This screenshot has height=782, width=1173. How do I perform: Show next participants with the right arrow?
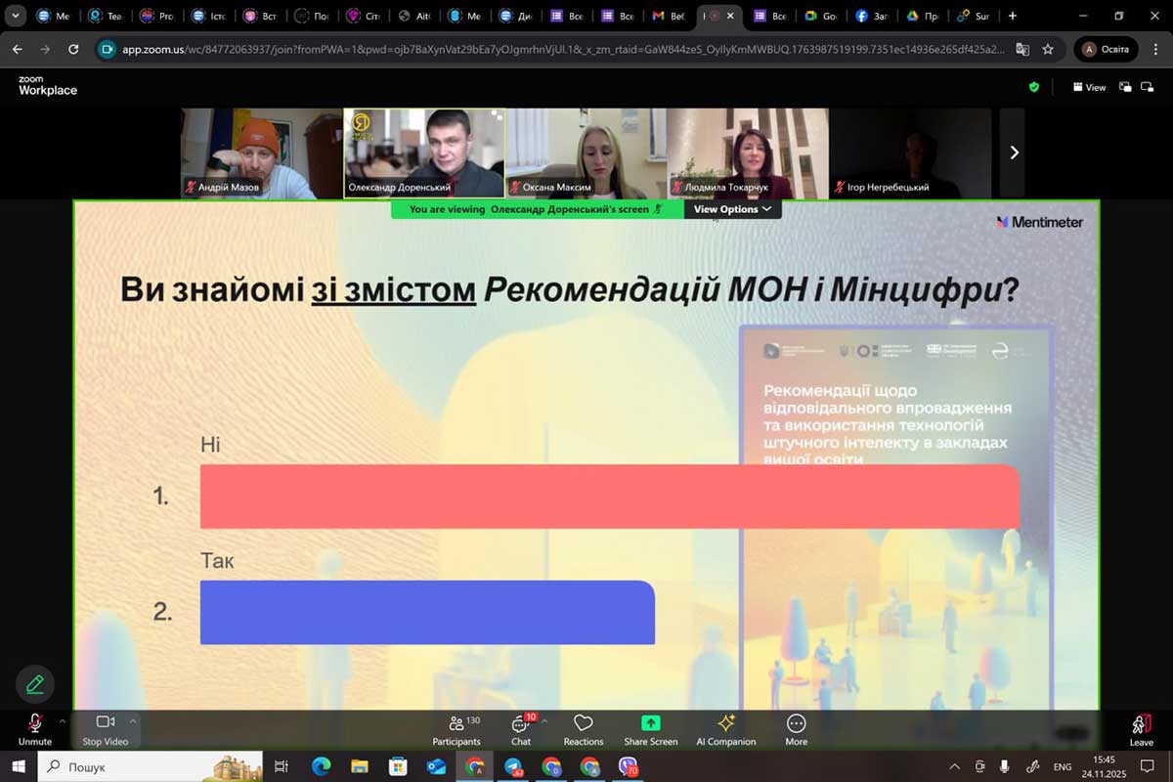1013,152
